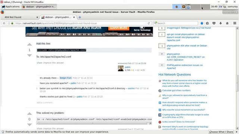Click the EN keyboard layout indicator

point(220,7)
